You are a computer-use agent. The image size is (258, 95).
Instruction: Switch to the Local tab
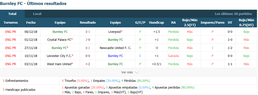[37, 14]
